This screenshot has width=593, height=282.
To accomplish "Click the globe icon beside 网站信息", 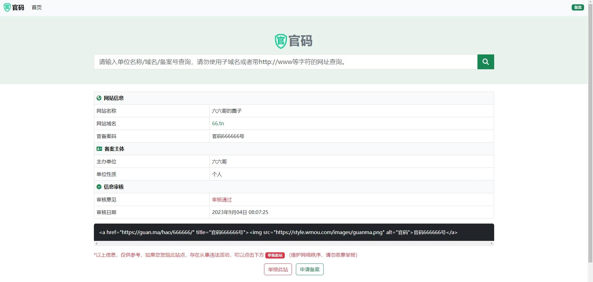I will click(99, 98).
